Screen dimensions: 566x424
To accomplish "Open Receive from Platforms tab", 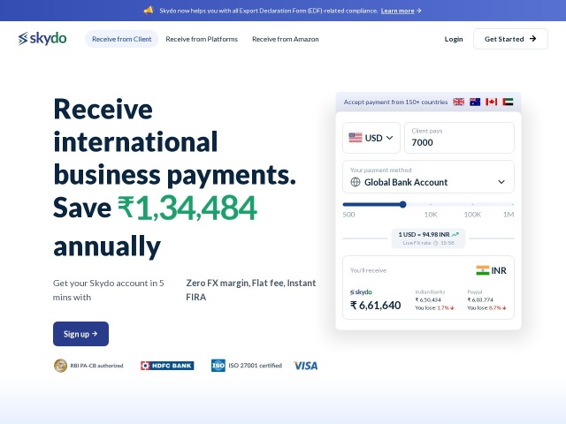I will tap(202, 39).
